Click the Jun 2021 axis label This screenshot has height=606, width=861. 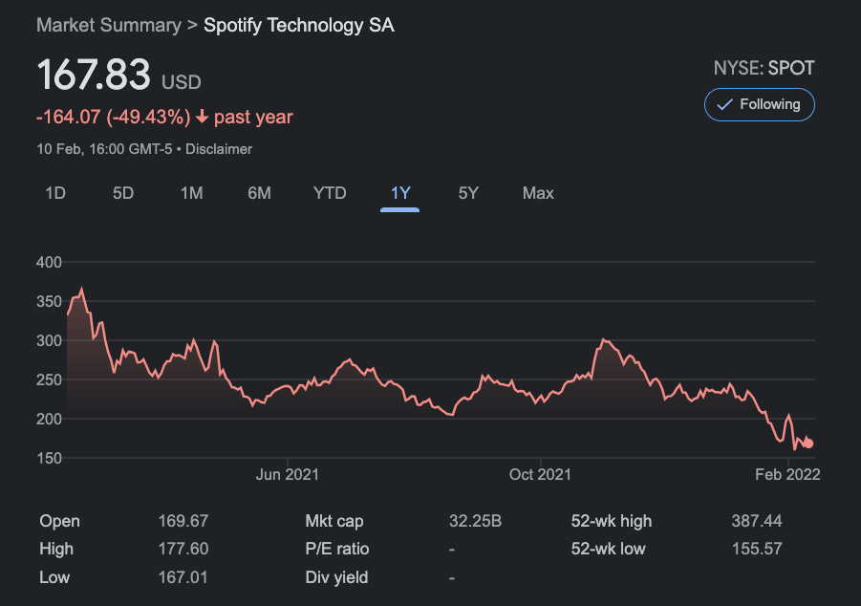pyautogui.click(x=288, y=474)
